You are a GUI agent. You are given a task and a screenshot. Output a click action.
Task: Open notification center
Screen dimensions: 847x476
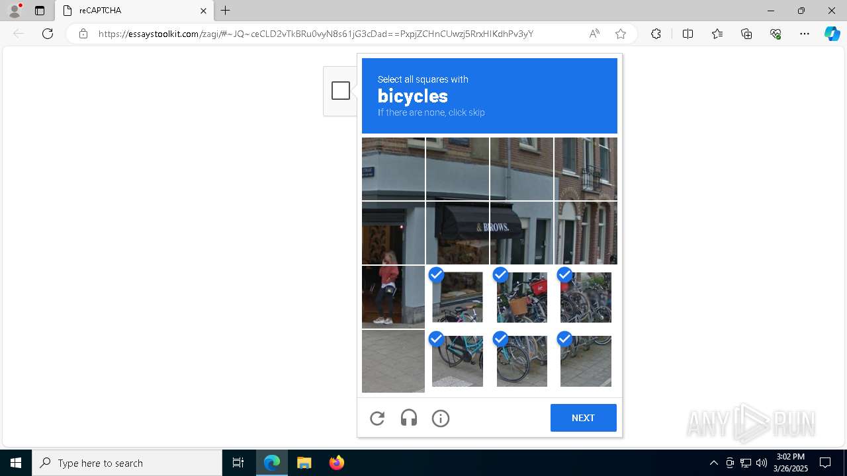click(x=825, y=463)
